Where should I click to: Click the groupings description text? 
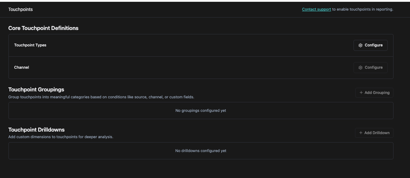tap(101, 97)
